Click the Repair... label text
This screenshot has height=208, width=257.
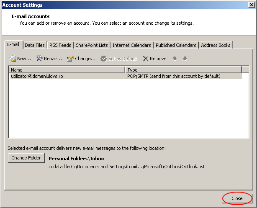(x=53, y=59)
